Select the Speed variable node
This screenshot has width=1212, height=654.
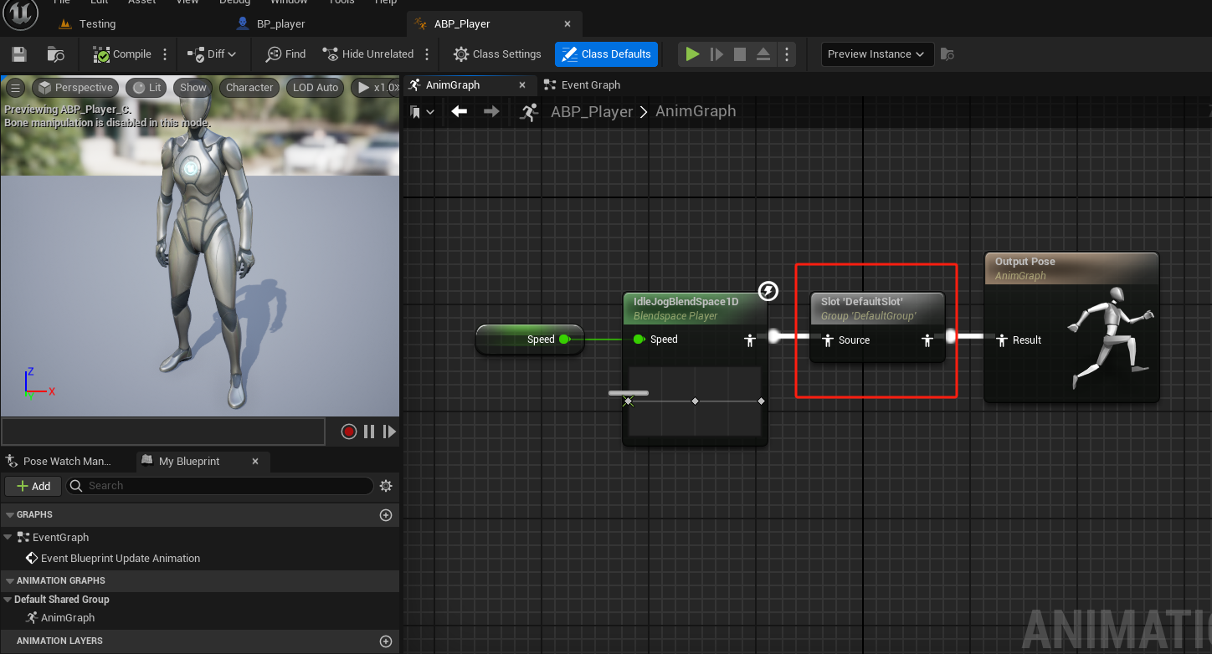point(530,340)
